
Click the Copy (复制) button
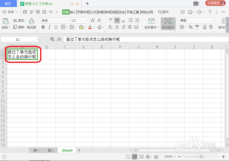tap(19, 27)
